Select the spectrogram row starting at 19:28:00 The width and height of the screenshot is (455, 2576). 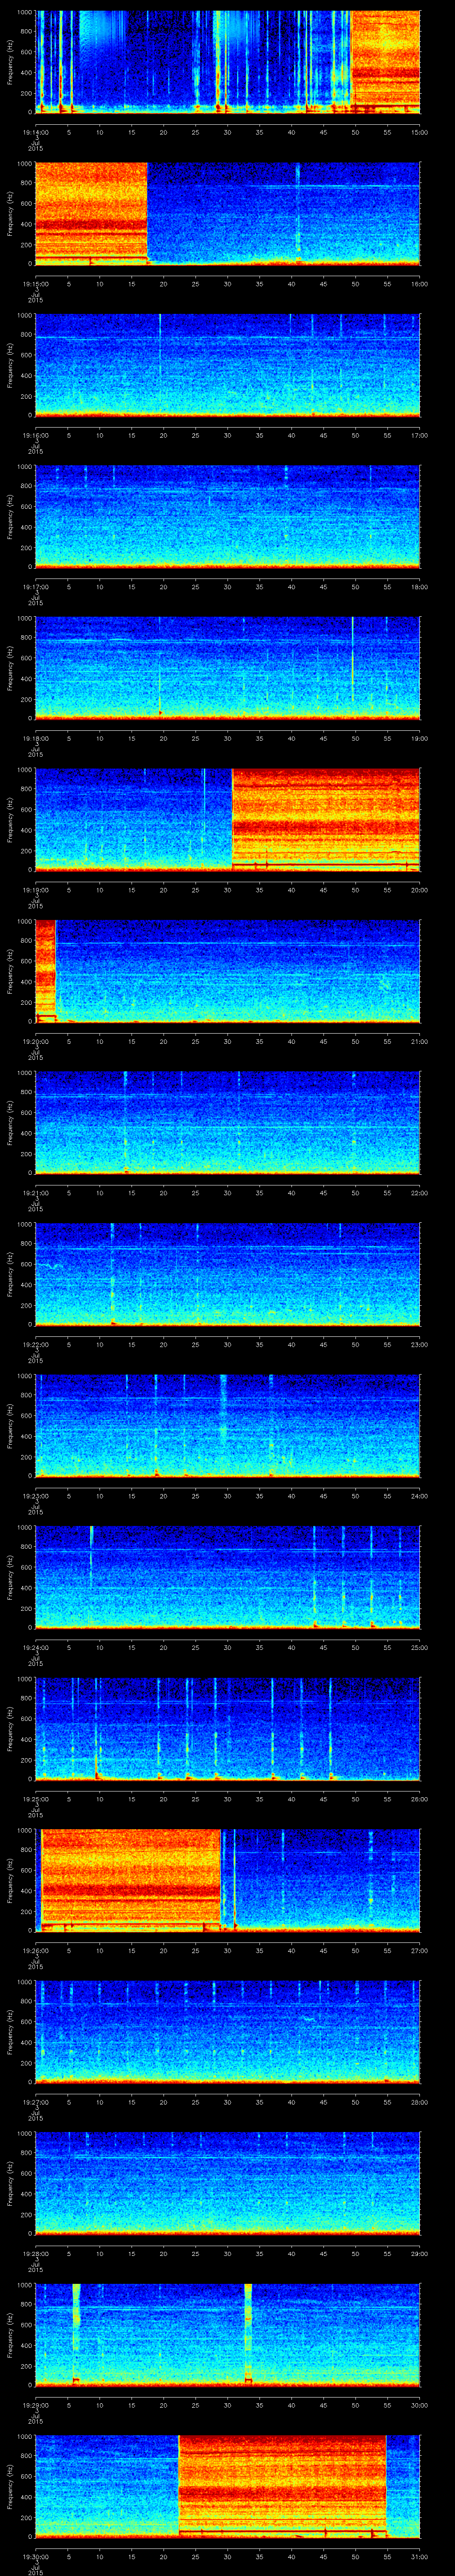(228, 2183)
